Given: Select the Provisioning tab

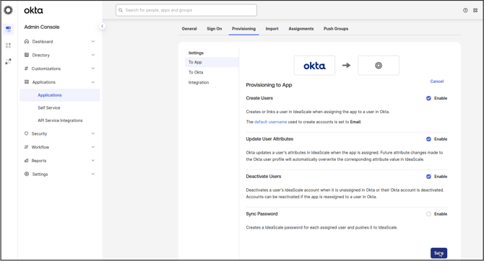Looking at the screenshot, I should 244,29.
